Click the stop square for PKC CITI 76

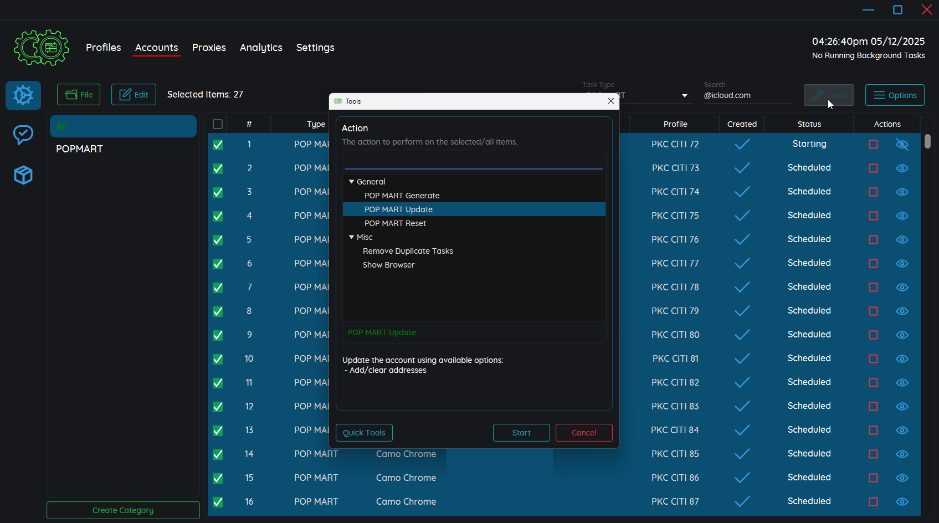[873, 239]
